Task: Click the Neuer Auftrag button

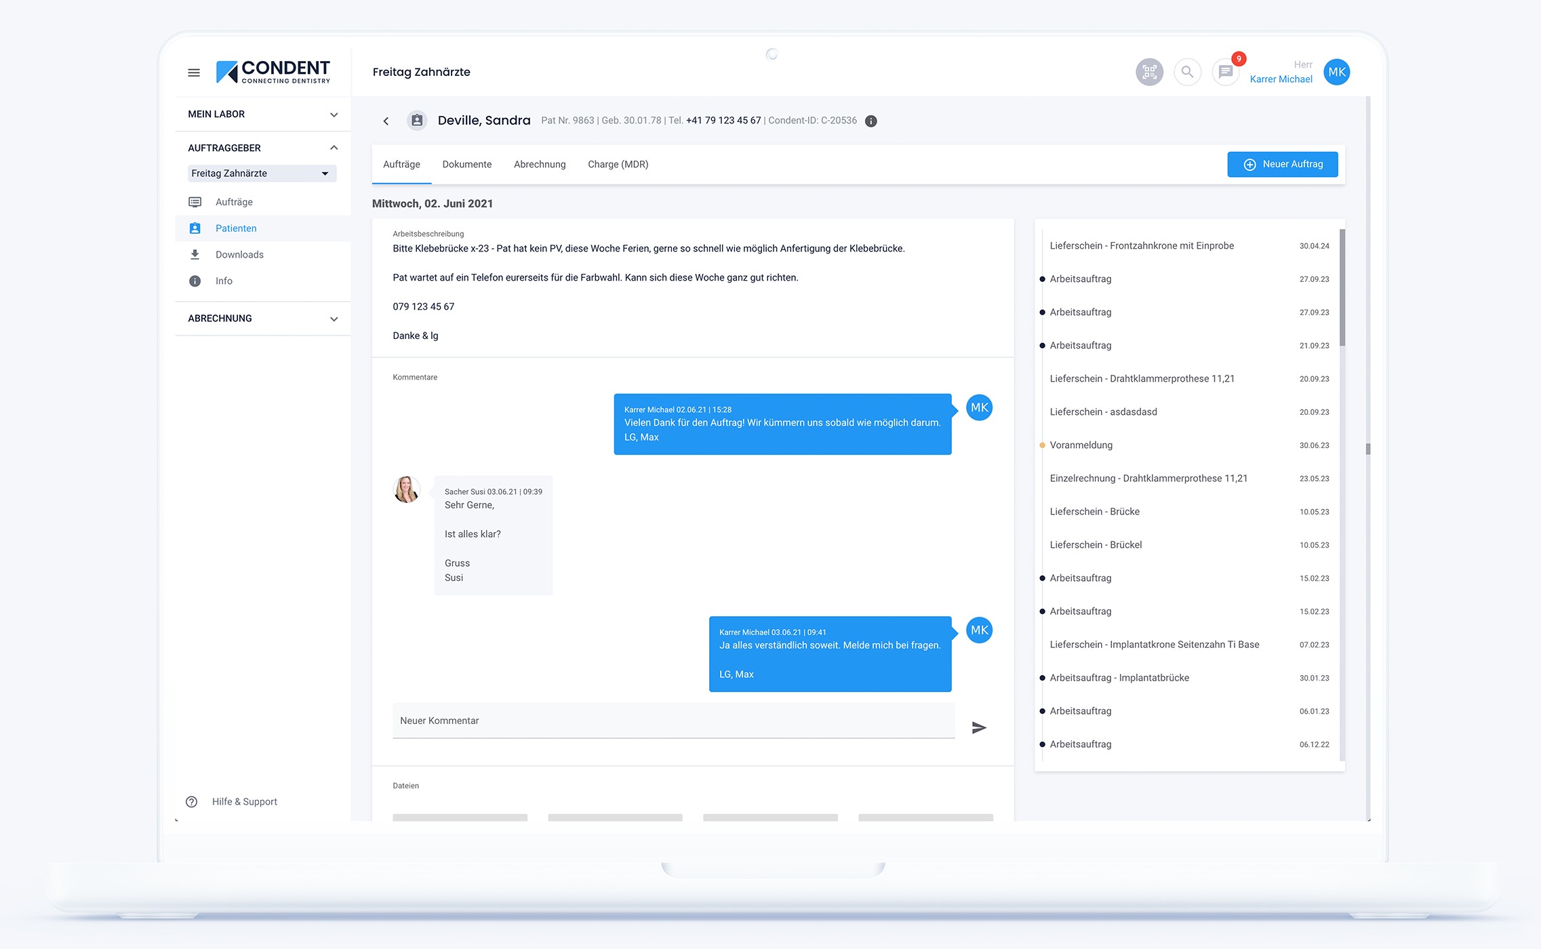Action: (x=1282, y=164)
